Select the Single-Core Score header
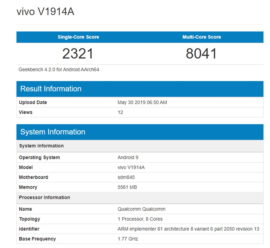The image size is (270, 248). point(78,37)
